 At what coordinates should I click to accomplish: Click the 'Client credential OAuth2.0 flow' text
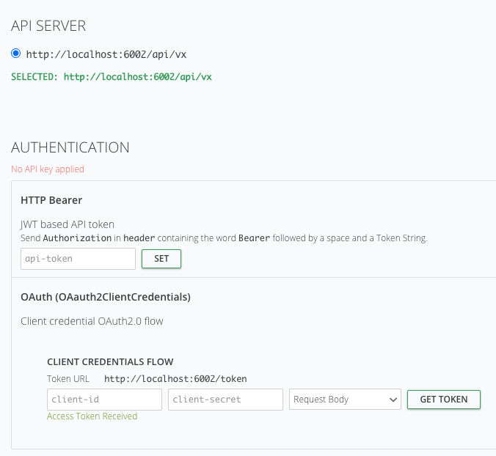pos(92,321)
